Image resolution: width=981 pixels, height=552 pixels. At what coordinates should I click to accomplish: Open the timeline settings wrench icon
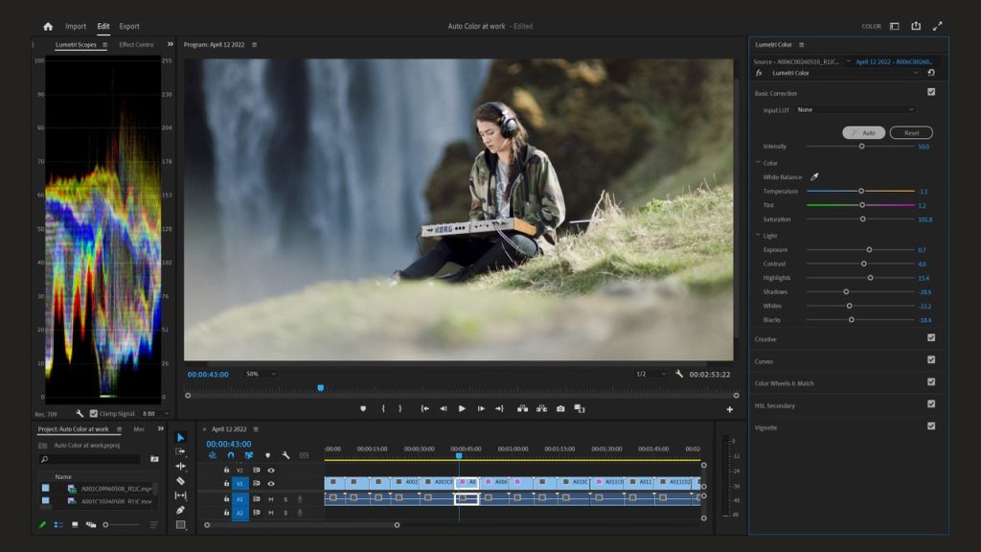click(x=285, y=456)
